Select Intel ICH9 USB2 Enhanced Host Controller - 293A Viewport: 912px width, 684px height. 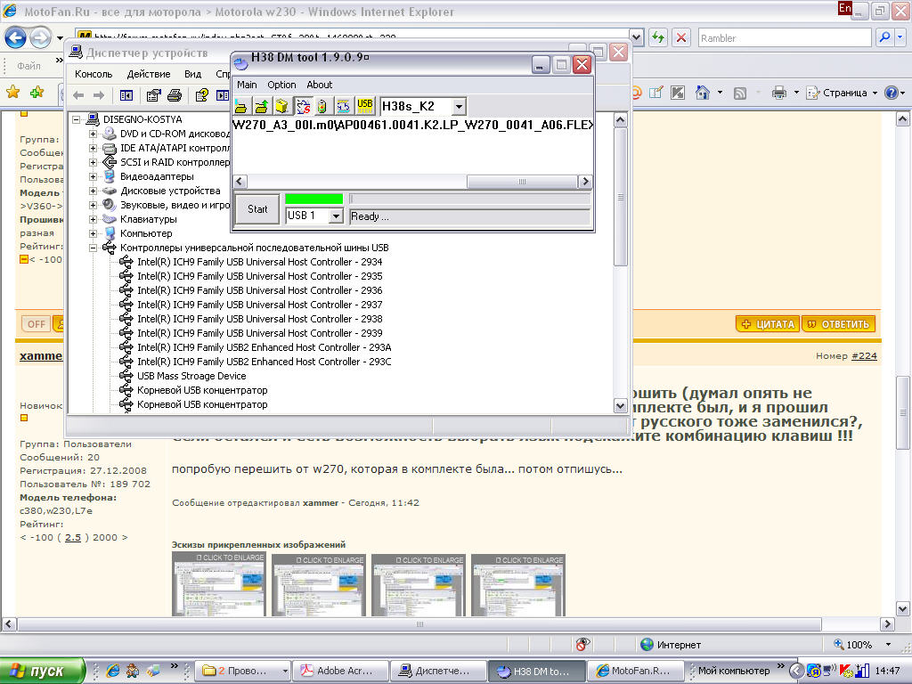[264, 348]
